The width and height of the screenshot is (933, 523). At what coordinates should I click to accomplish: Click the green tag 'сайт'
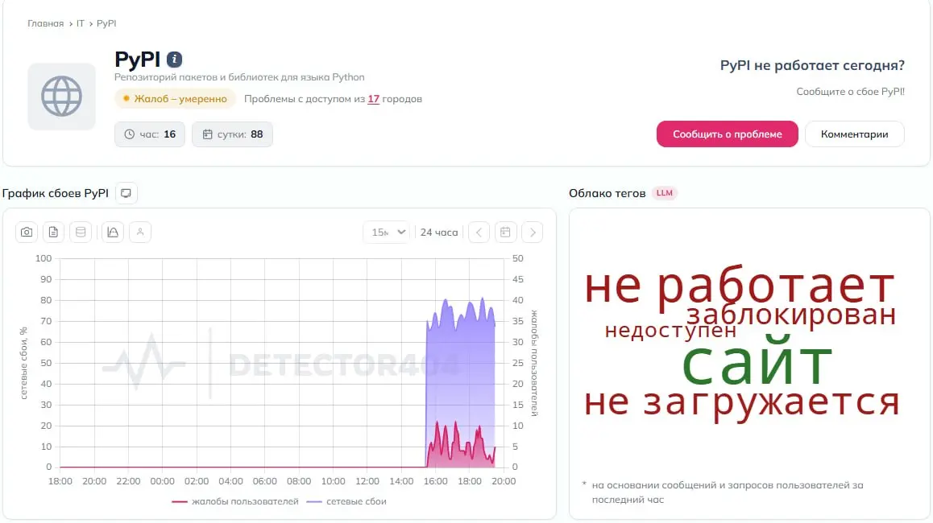pyautogui.click(x=757, y=361)
